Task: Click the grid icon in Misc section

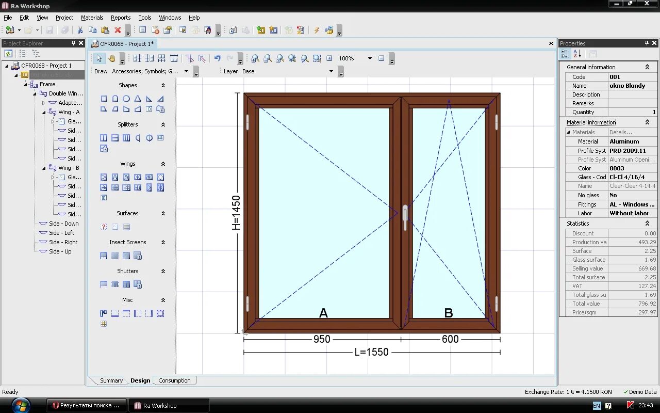Action: pos(104,324)
